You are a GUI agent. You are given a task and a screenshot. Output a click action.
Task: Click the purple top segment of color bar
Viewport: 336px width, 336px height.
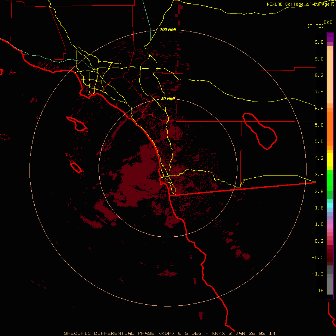click(x=330, y=37)
